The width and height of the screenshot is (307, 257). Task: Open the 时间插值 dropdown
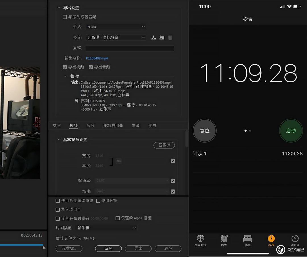pos(106,228)
